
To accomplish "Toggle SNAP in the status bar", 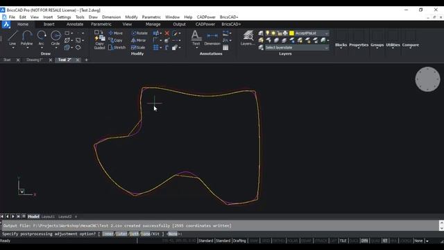I will [254, 241].
